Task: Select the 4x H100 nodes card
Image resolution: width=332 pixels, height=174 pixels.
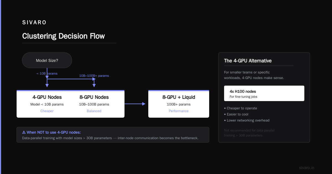Action: click(x=264, y=93)
